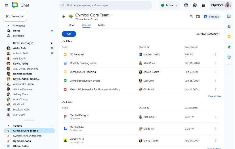Open the main menu hamburger icon
This screenshot has height=149, width=235.
pyautogui.click(x=7, y=5)
